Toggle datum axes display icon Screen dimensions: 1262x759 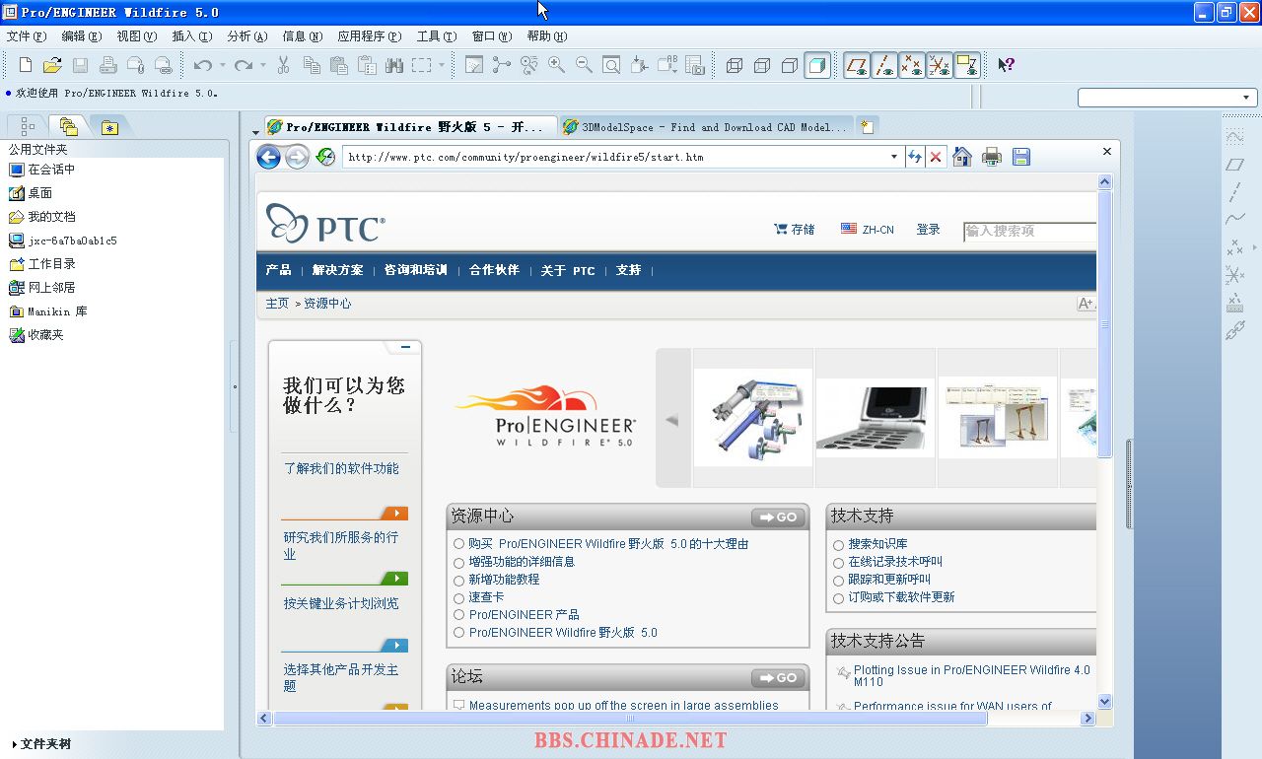884,65
